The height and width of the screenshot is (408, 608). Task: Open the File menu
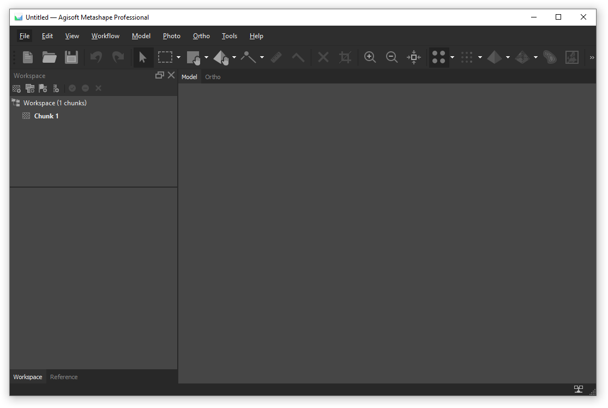coord(25,36)
